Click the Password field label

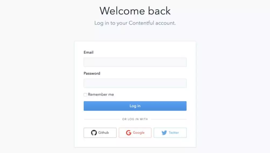click(x=92, y=73)
